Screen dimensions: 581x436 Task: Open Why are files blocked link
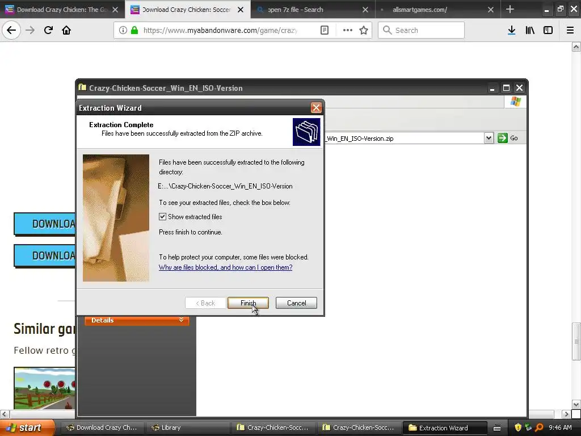click(225, 267)
